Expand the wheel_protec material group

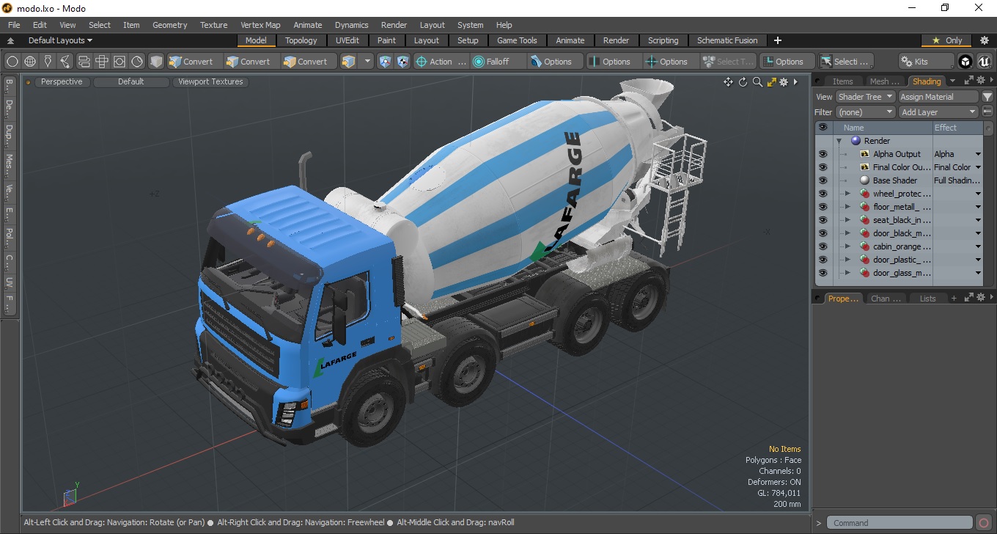coord(848,194)
